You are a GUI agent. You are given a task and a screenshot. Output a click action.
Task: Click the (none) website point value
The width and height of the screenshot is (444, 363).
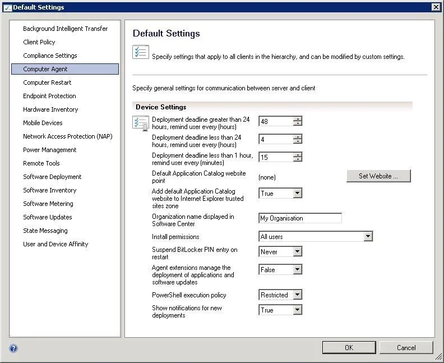coord(267,177)
